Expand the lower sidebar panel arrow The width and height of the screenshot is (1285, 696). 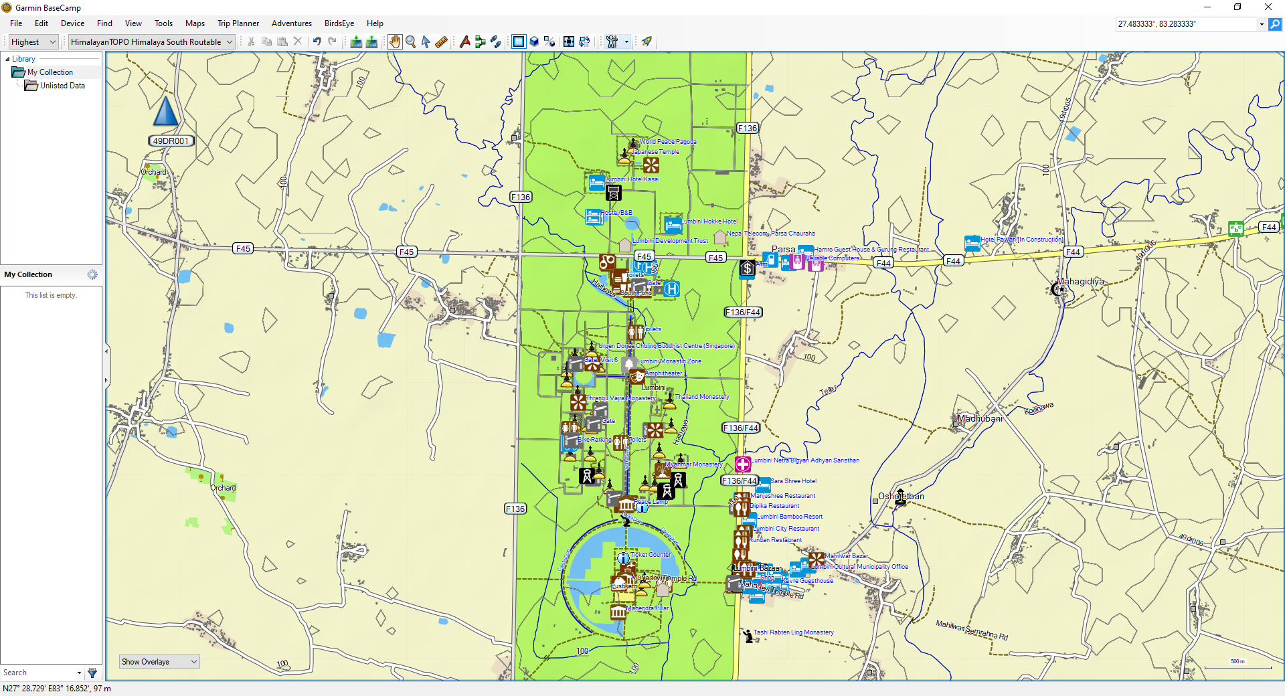point(106,381)
